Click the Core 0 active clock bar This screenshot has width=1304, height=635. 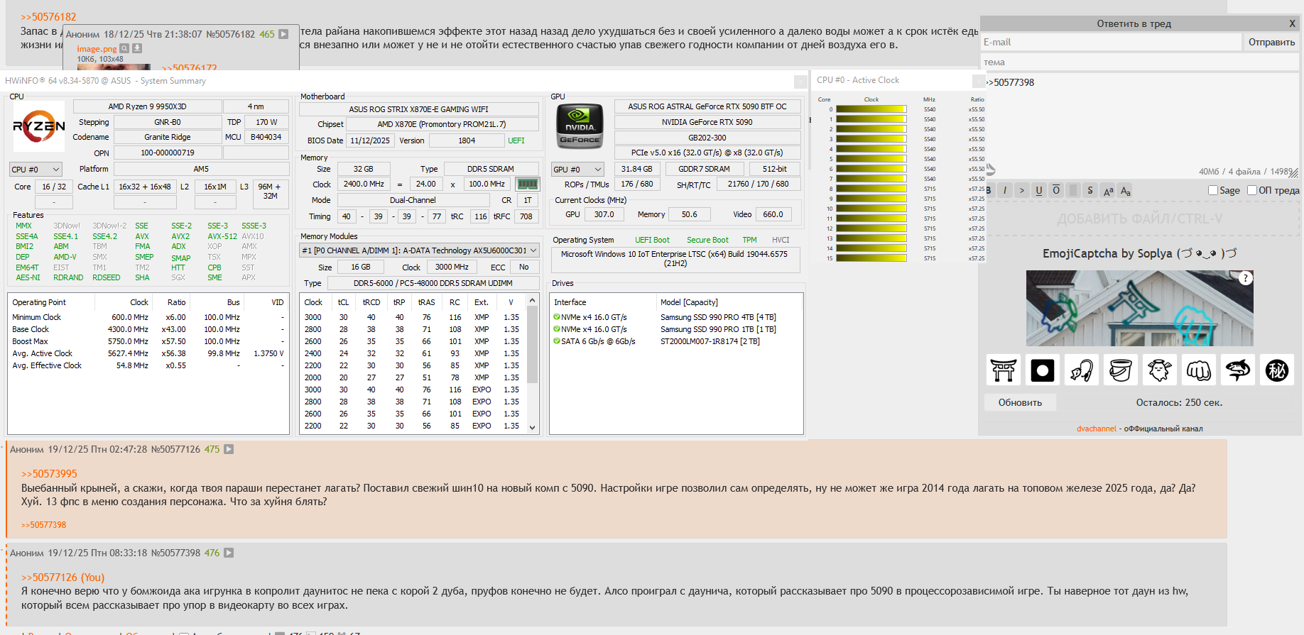tap(871, 109)
